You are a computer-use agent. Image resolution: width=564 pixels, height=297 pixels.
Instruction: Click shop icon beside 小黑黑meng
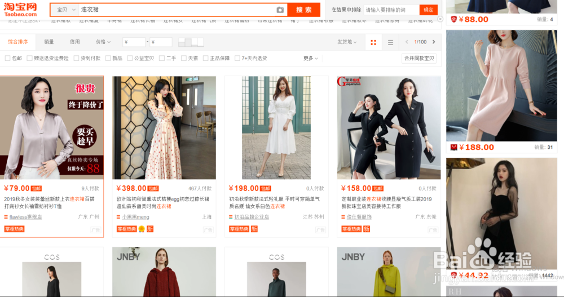pyautogui.click(x=118, y=217)
